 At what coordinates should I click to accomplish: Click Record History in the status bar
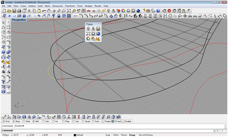click(x=146, y=135)
